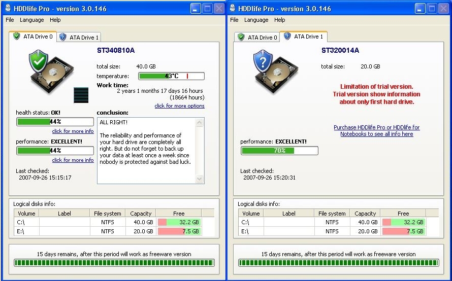This screenshot has height=281, width=452.
Task: Click HDDlife app icon in left title bar
Action: coord(8,8)
